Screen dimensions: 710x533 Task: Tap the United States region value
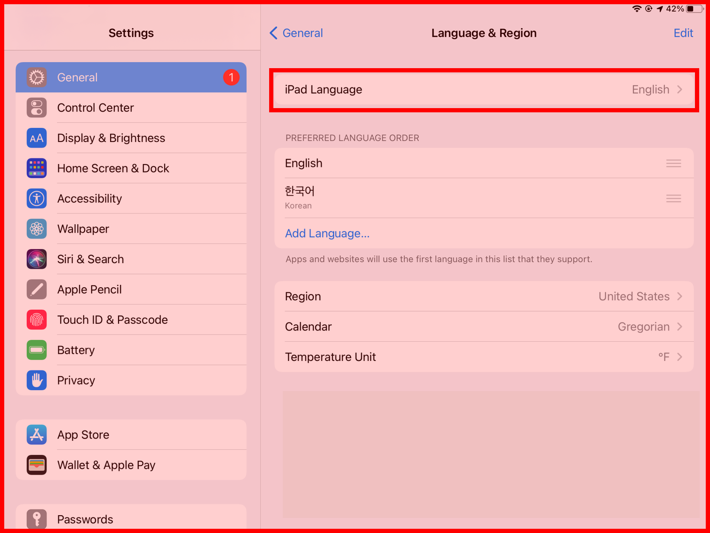tap(634, 297)
